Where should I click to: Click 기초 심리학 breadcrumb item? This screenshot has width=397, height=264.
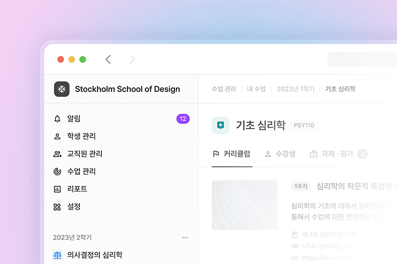point(340,89)
